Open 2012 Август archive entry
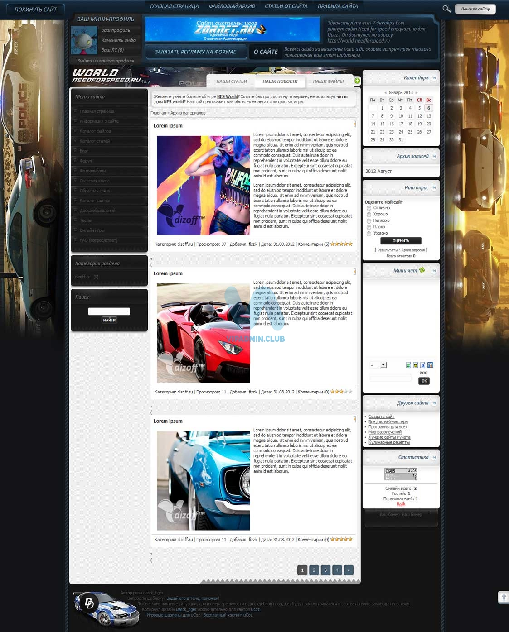The image size is (509, 632). click(x=378, y=172)
